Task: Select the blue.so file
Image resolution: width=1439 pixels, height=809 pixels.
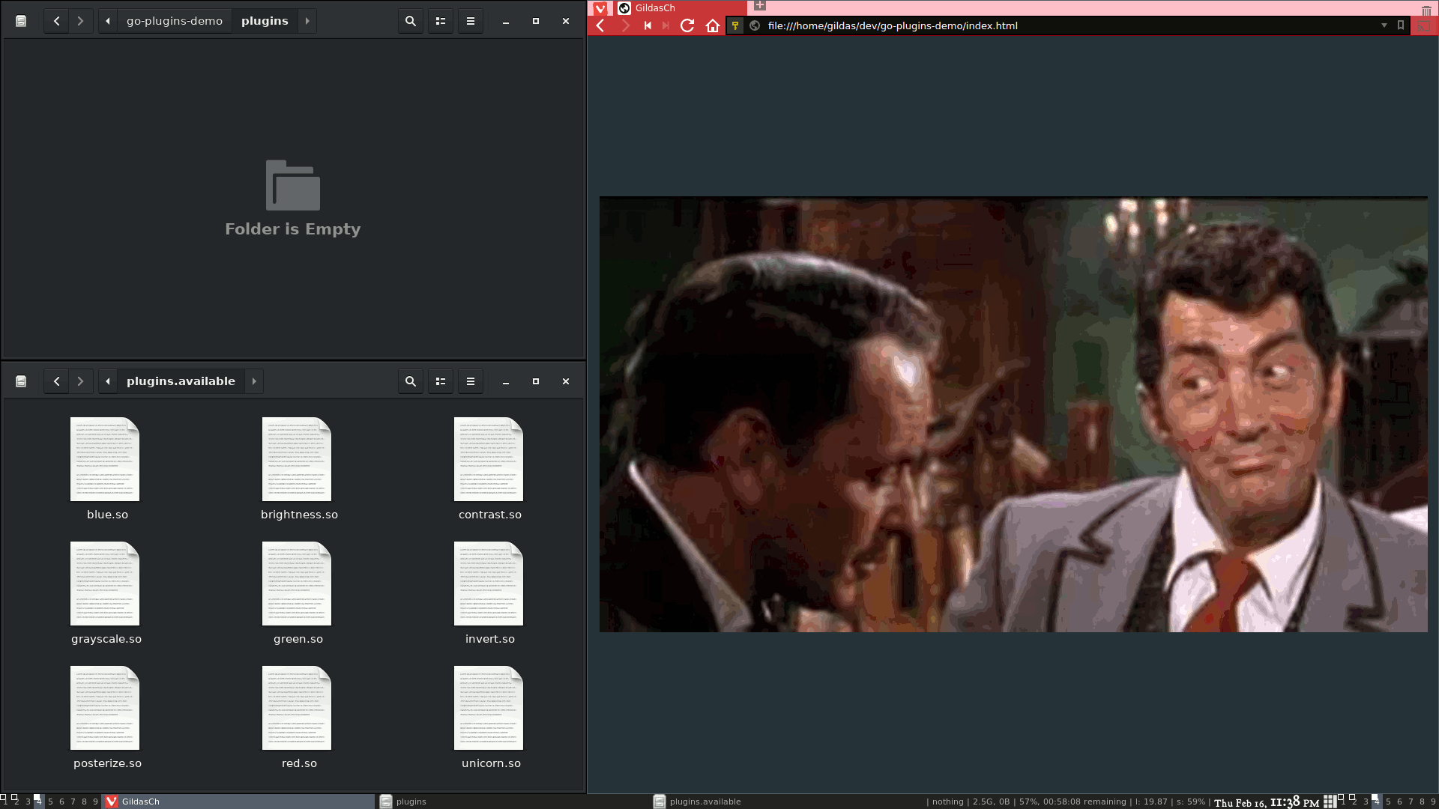Action: tap(105, 468)
